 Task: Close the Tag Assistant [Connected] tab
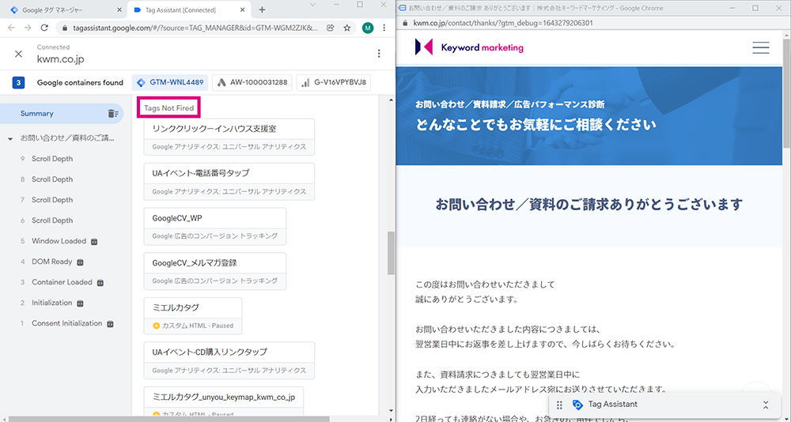[x=243, y=10]
